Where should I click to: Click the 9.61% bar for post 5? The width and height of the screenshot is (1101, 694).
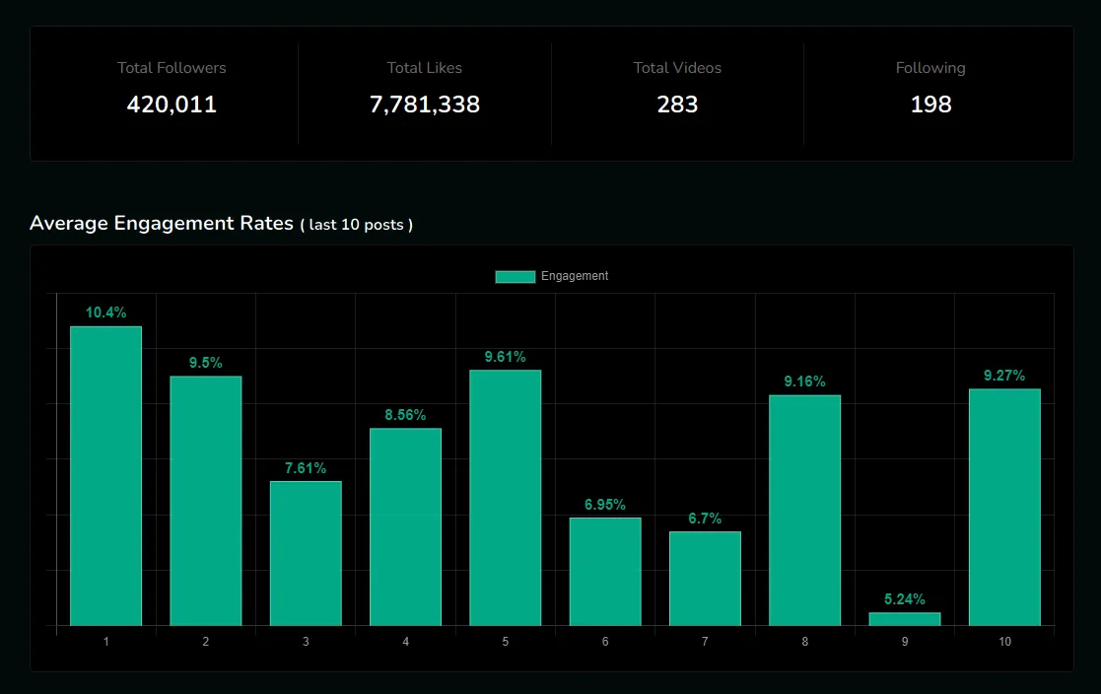505,497
